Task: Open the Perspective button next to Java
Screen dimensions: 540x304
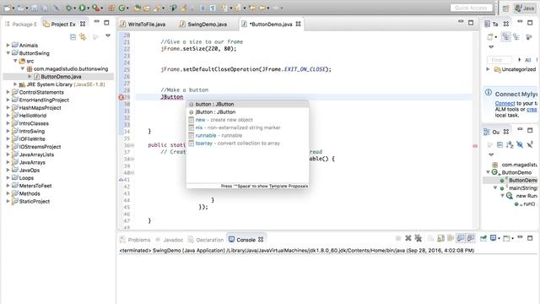Action: tap(505, 8)
